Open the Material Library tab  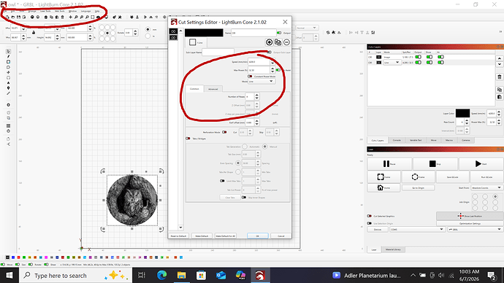click(393, 249)
